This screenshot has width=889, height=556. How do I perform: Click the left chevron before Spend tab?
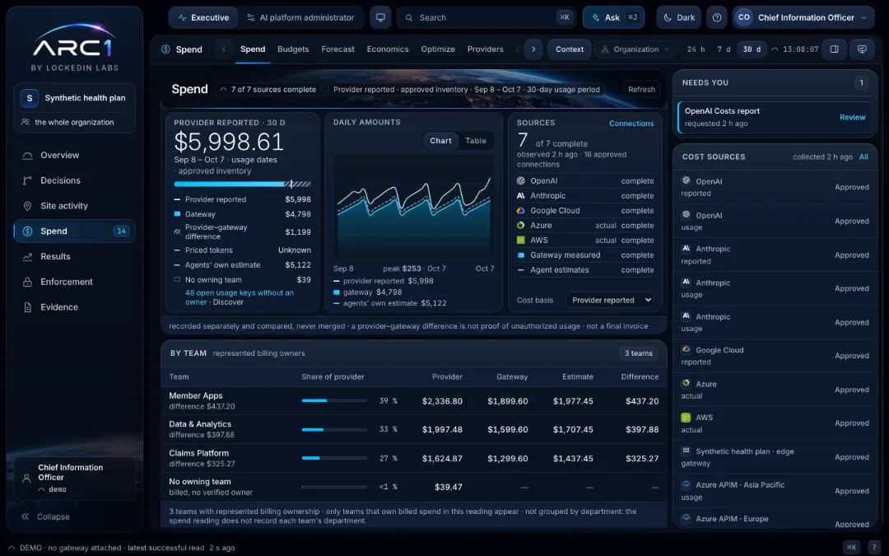(x=224, y=49)
